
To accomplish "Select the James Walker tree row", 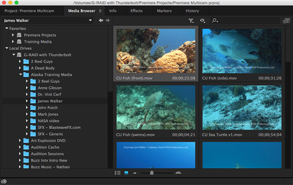I will pyautogui.click(x=55, y=101).
